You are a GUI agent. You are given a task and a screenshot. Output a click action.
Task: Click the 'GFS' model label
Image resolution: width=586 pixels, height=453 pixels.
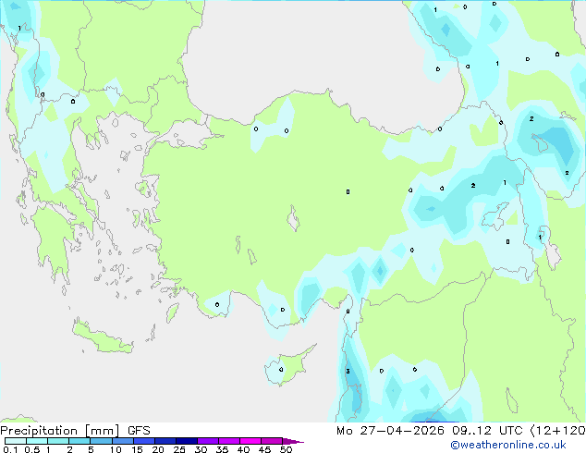tap(139, 431)
